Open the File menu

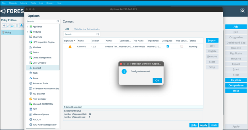(x=4, y=3)
